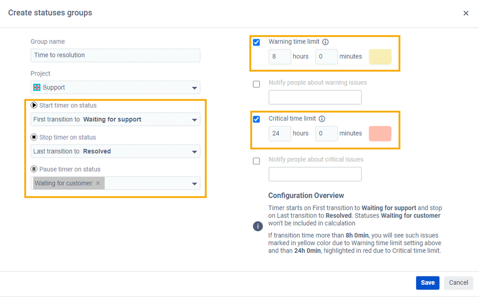Click the Group name input field

(x=115, y=55)
